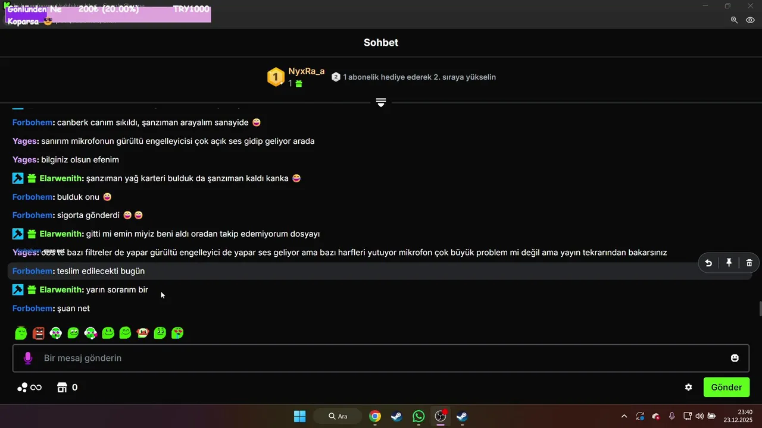
Task: Insert the red angry face emote
Action: click(x=39, y=333)
